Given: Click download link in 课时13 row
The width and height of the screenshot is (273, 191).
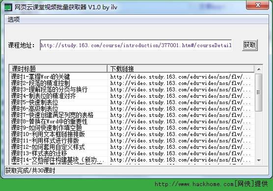Looking at the screenshot, I should [x=180, y=153].
